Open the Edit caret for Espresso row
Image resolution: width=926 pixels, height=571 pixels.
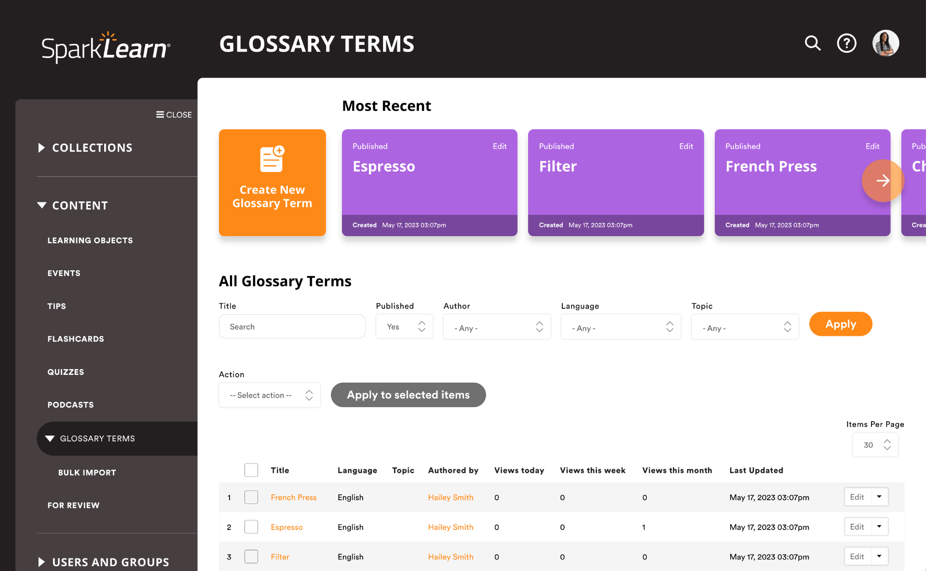pyautogui.click(x=879, y=527)
